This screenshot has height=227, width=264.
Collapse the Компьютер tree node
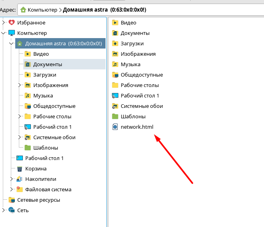click(3, 33)
